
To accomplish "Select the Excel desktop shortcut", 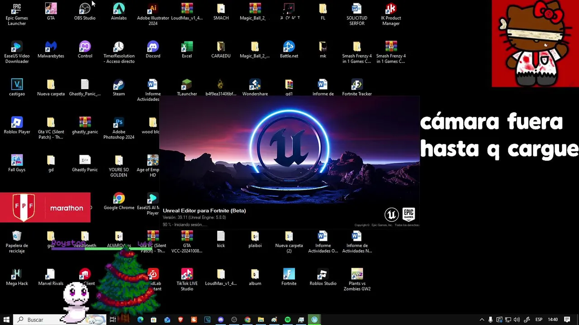I will coord(187,50).
